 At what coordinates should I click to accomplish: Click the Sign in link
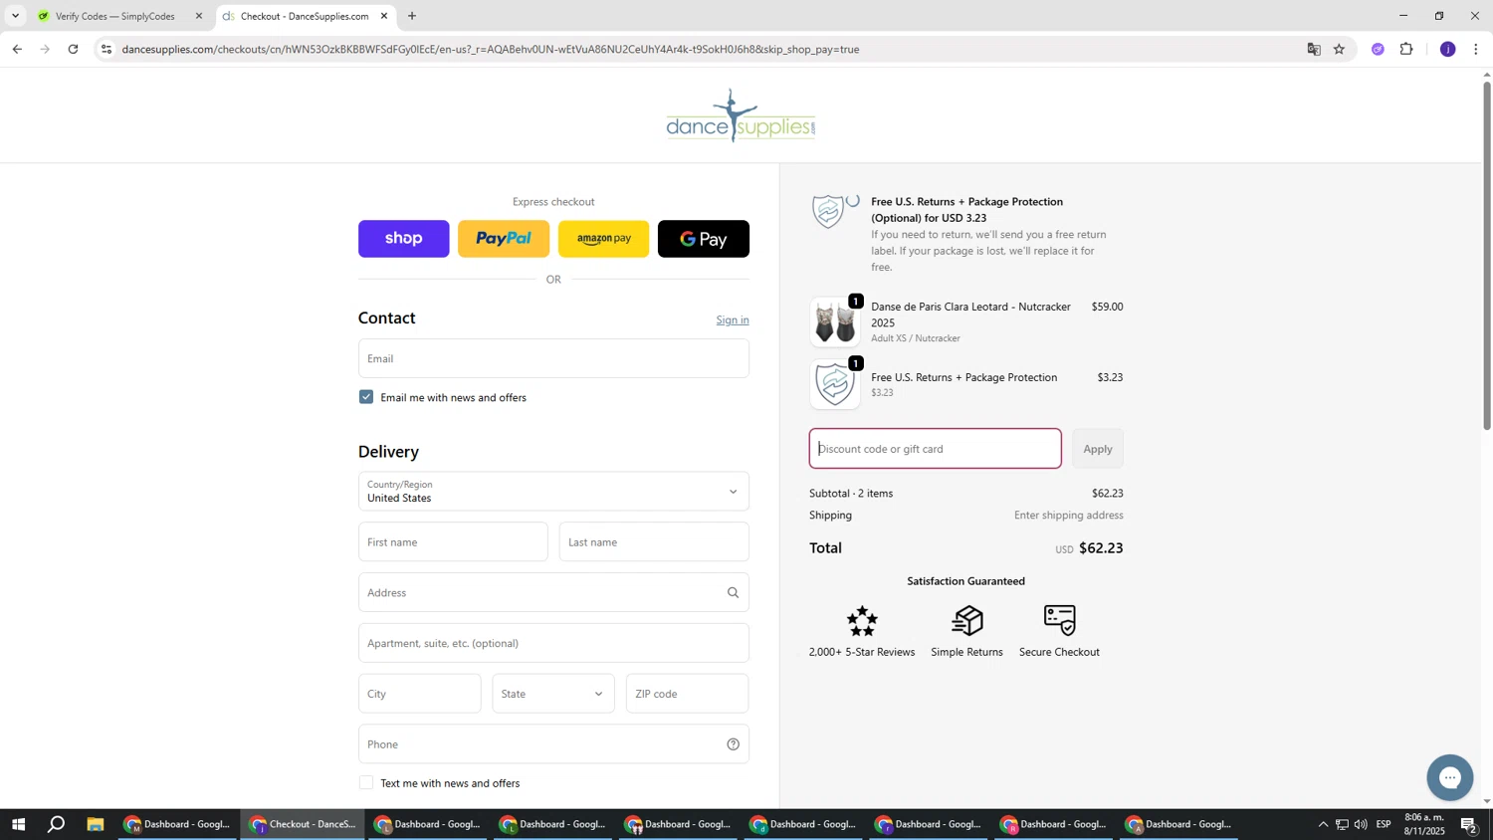pos(733,319)
